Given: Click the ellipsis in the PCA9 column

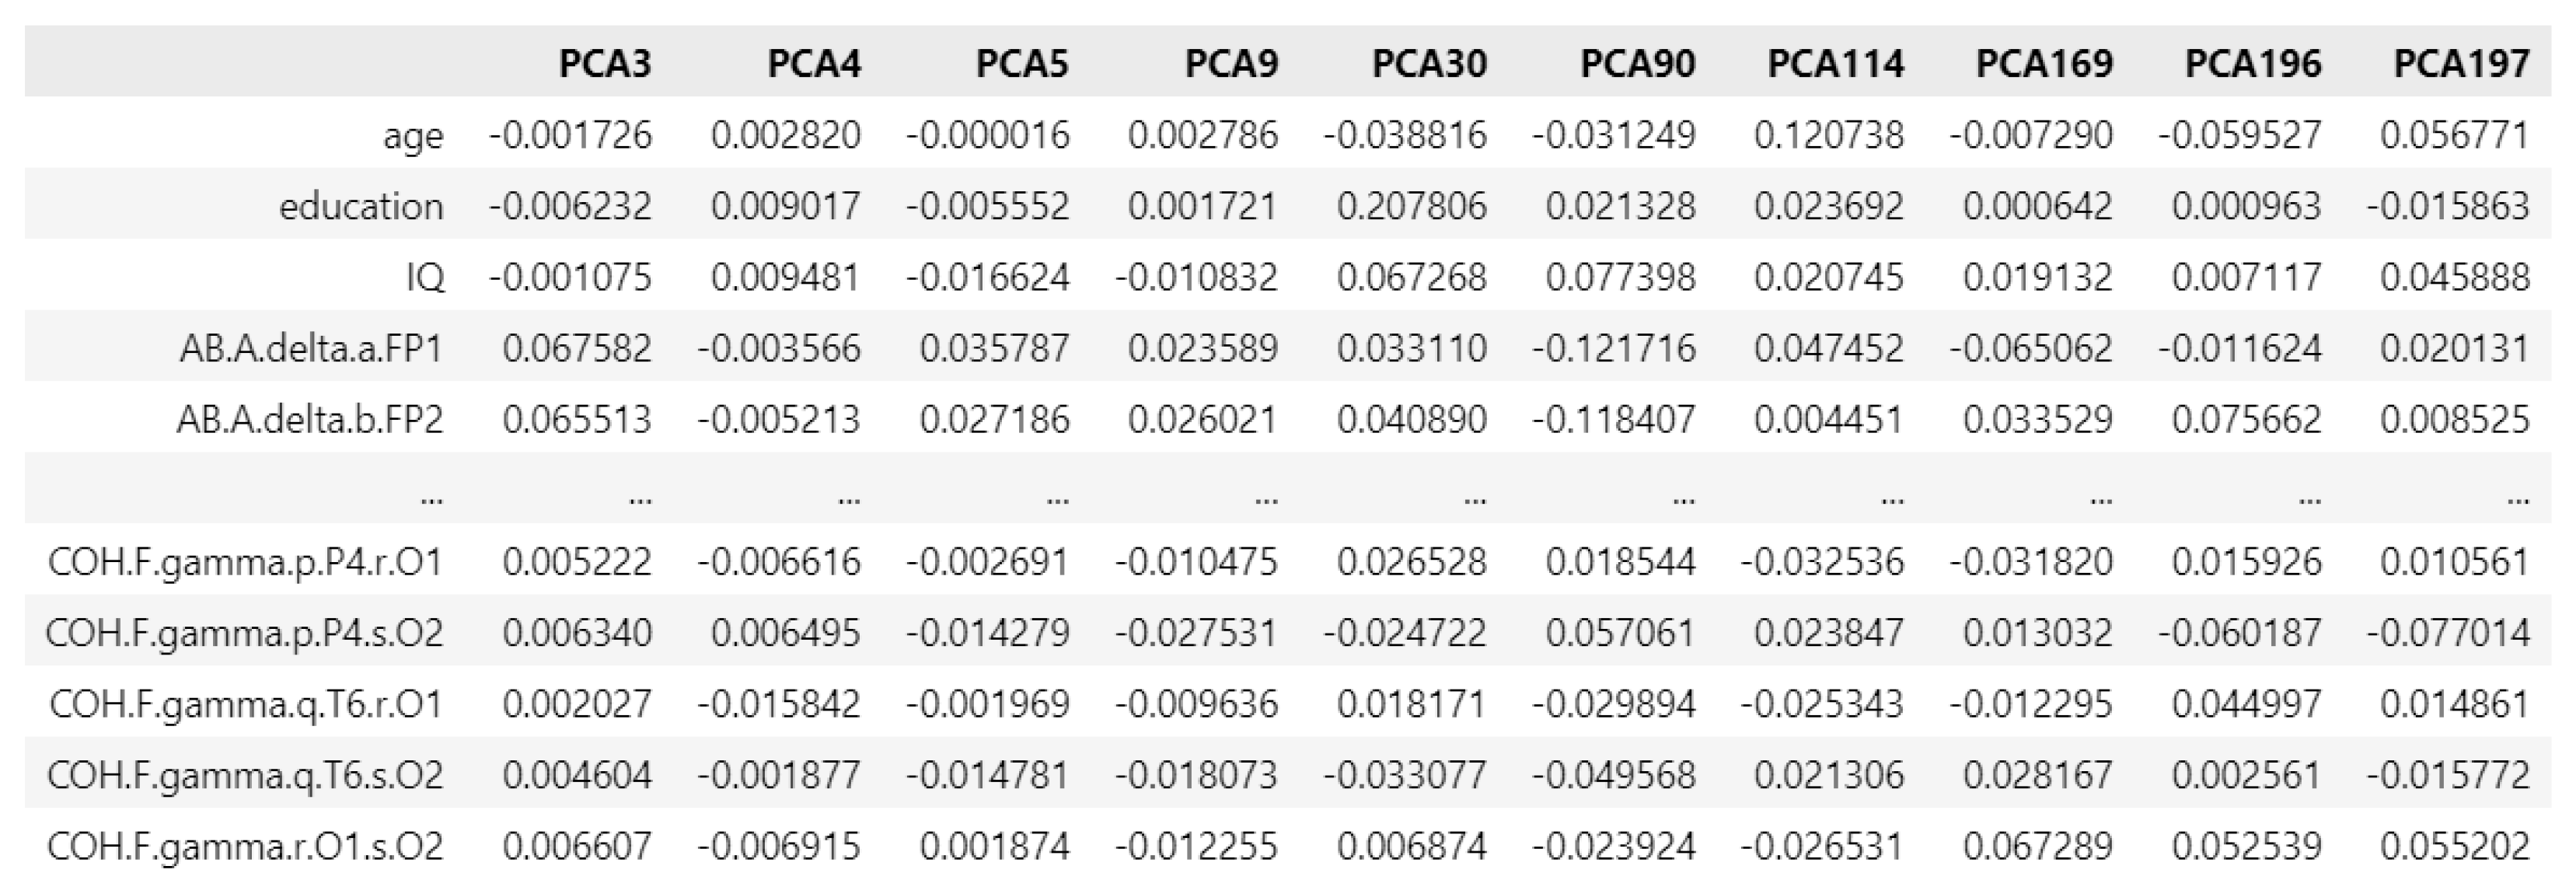Looking at the screenshot, I should pyautogui.click(x=1266, y=492).
